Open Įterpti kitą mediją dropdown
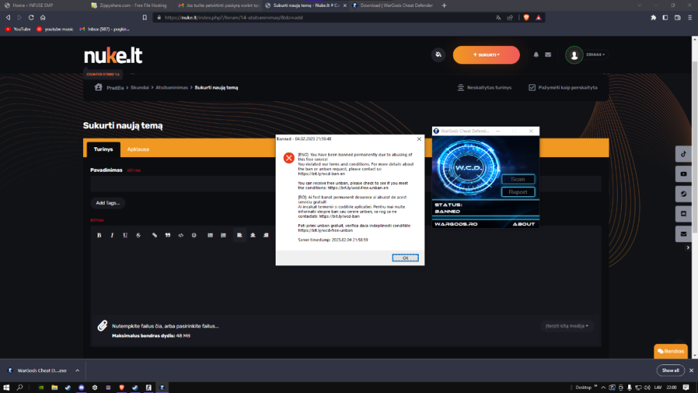 click(x=567, y=326)
